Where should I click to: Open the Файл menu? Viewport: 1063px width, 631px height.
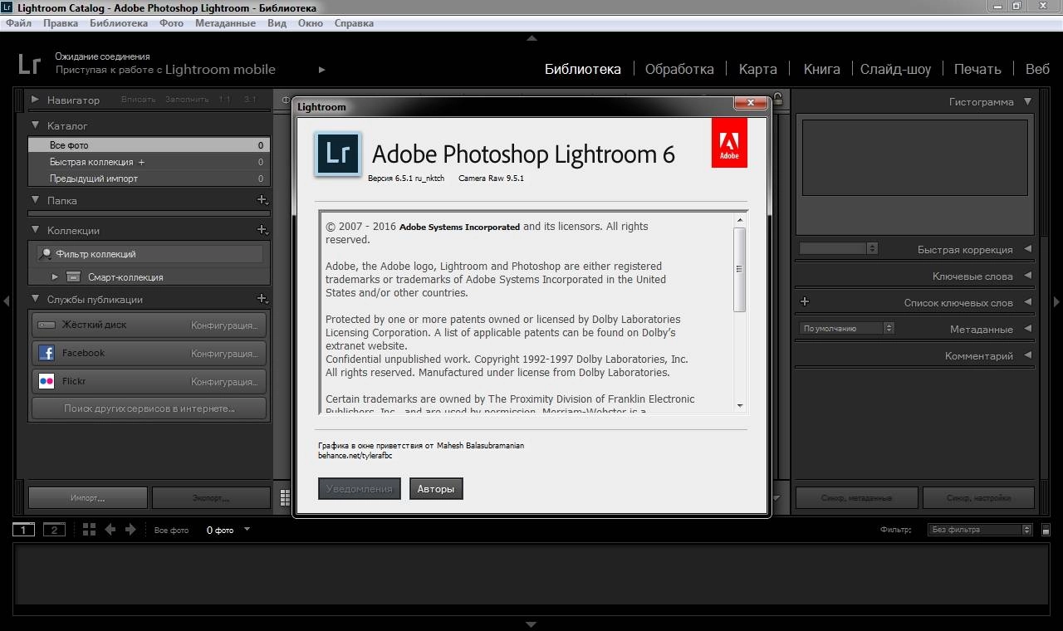coord(18,23)
